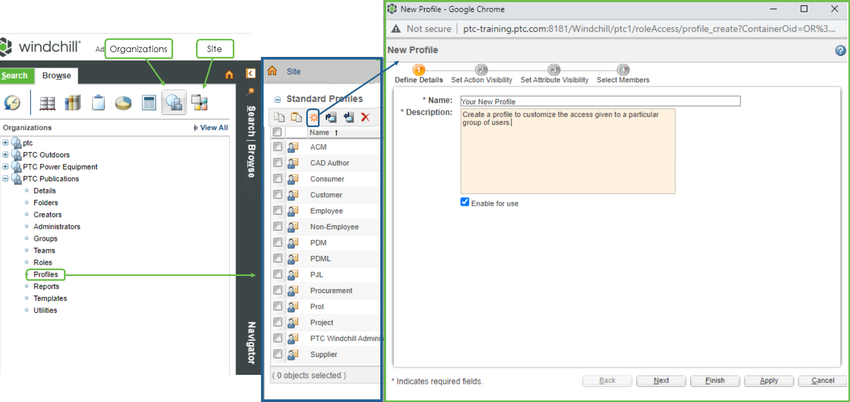The width and height of the screenshot is (850, 402).
Task: Click the Next button
Action: (x=661, y=381)
